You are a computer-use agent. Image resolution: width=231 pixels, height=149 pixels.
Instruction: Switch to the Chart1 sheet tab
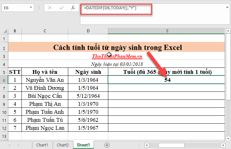(42, 145)
